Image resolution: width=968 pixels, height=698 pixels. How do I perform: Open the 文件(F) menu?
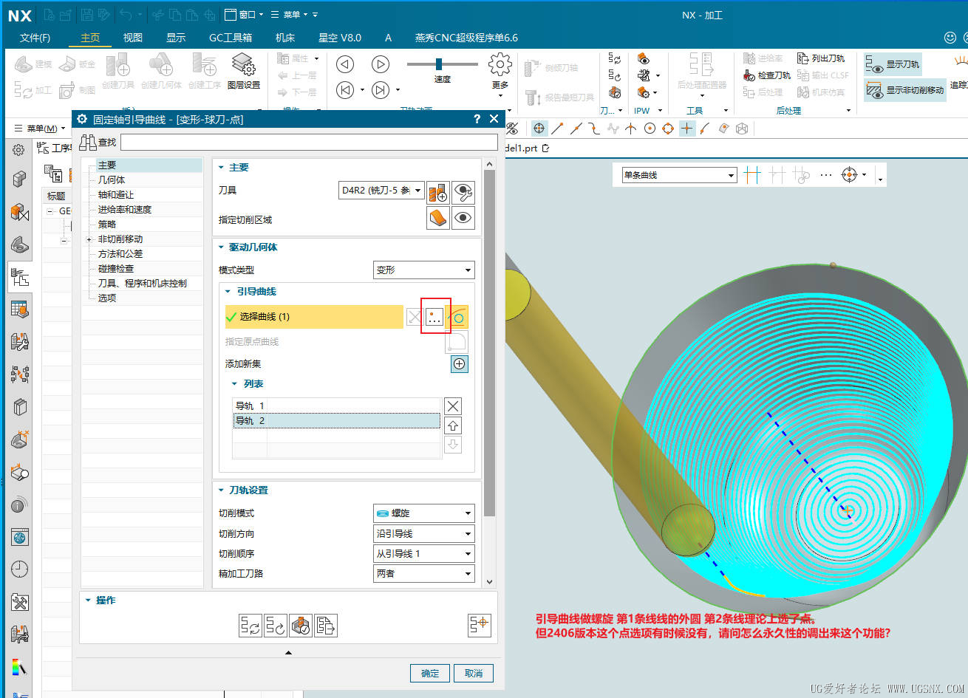[35, 38]
